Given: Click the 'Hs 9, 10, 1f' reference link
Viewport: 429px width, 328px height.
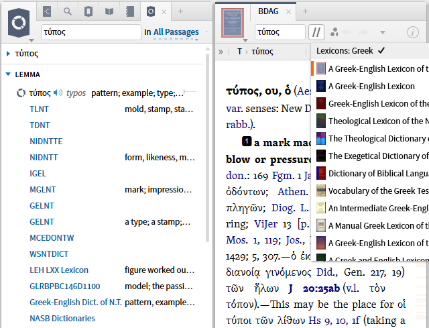Looking at the screenshot, I should click(334, 321).
